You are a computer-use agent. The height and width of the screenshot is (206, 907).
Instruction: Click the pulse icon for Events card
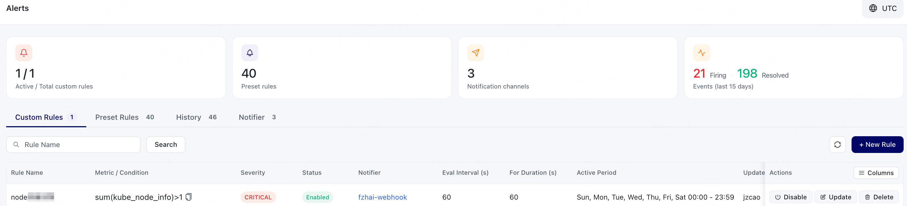tap(701, 53)
